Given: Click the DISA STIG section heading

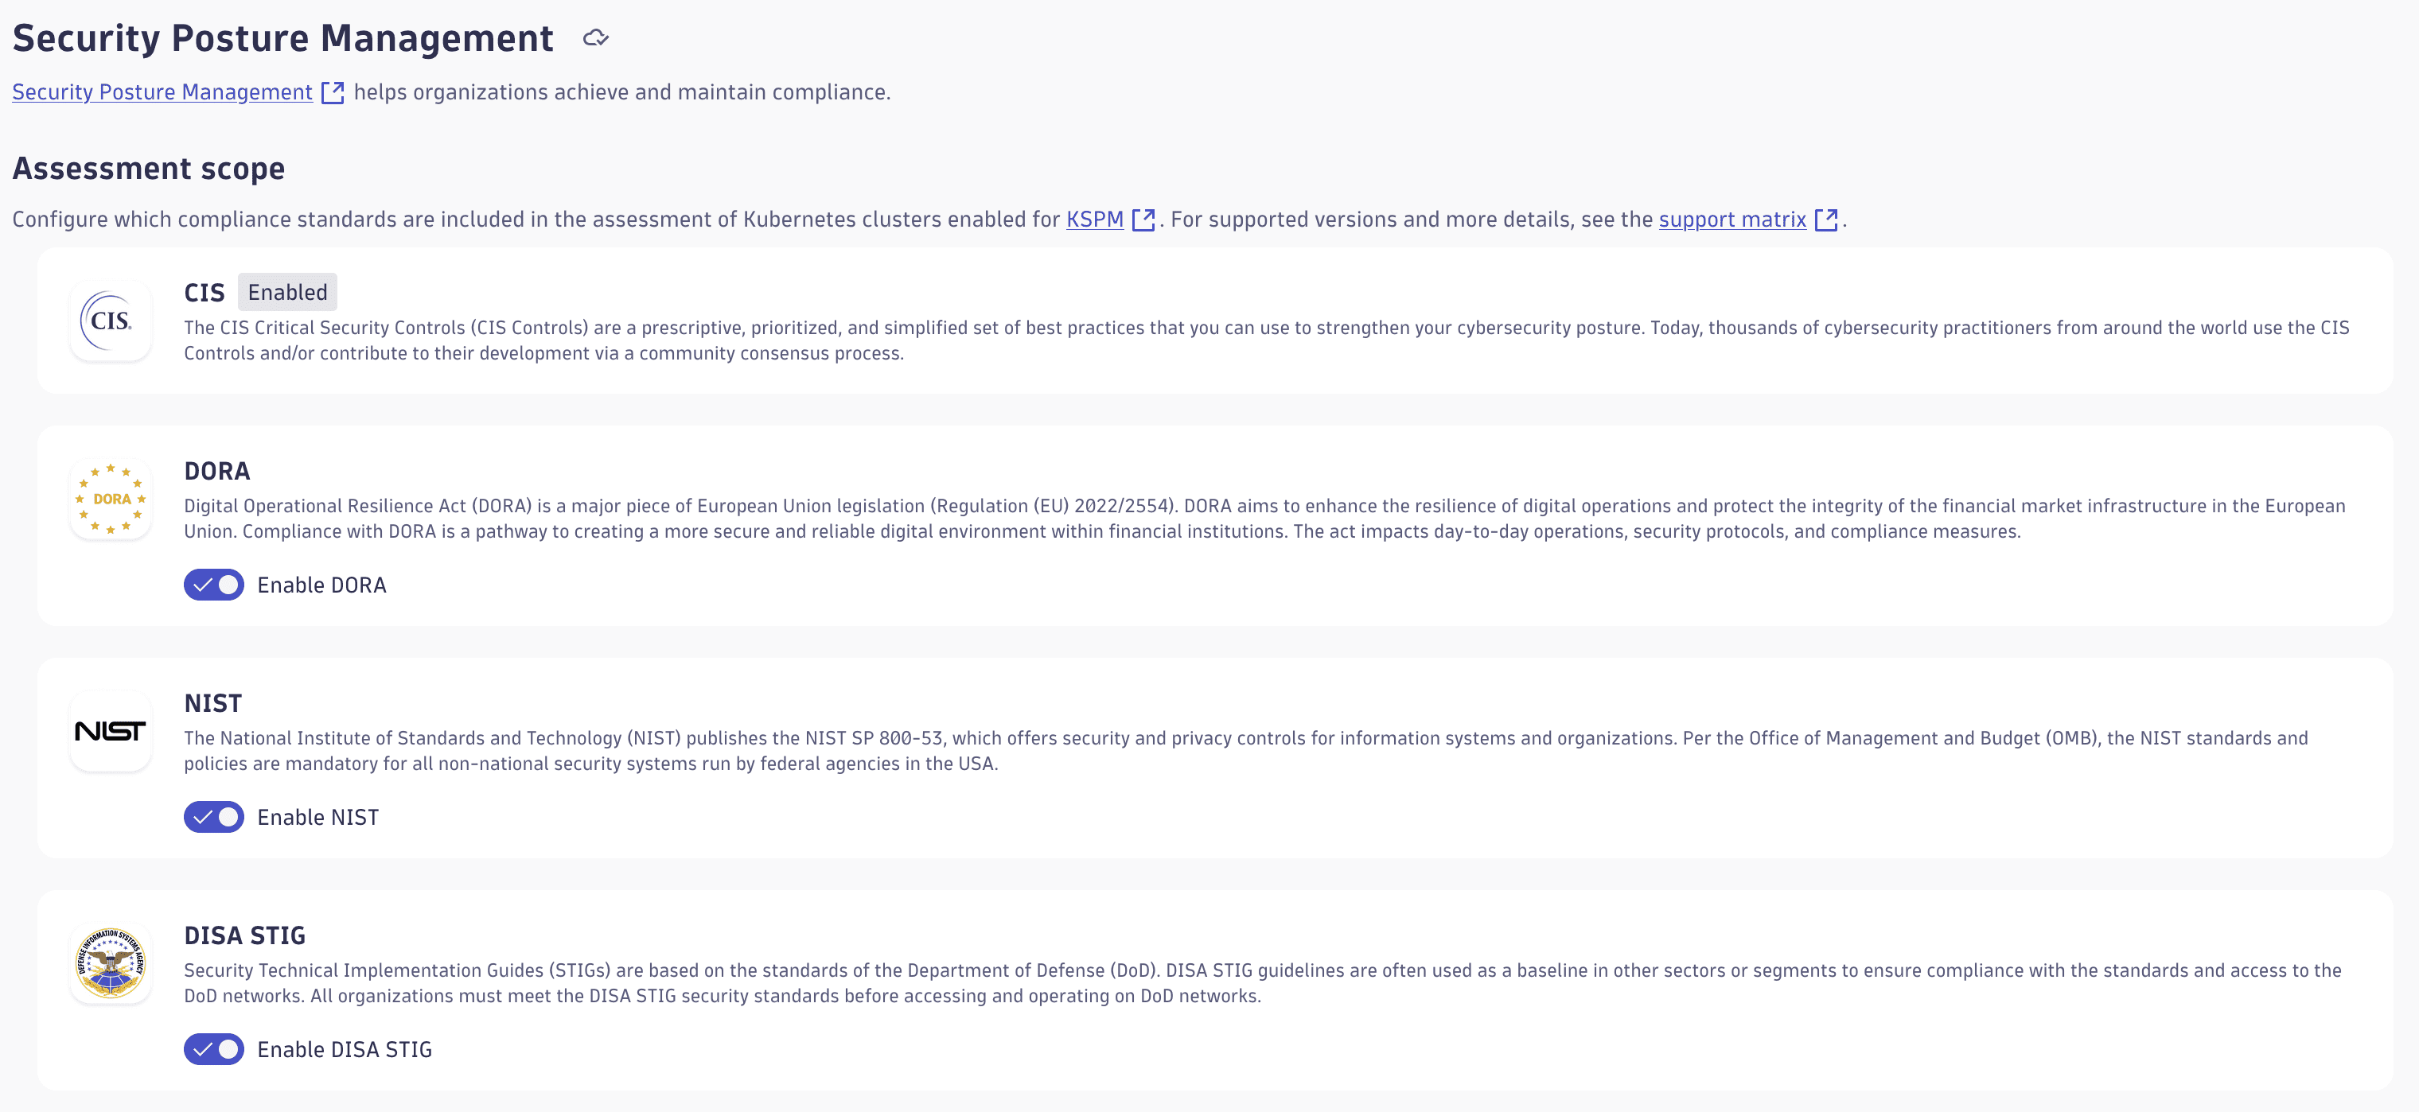Looking at the screenshot, I should (x=244, y=935).
